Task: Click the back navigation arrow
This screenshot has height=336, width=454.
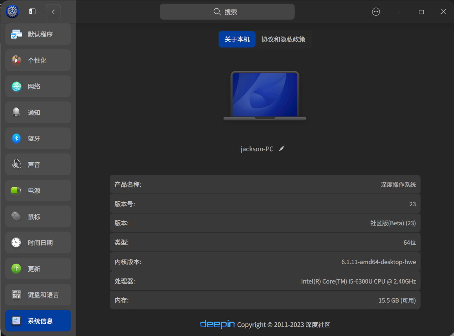Action: coord(53,11)
